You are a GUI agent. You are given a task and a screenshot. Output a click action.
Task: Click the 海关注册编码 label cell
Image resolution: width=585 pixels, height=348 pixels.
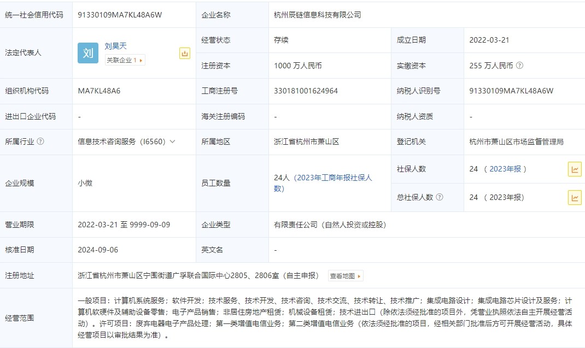(x=232, y=116)
